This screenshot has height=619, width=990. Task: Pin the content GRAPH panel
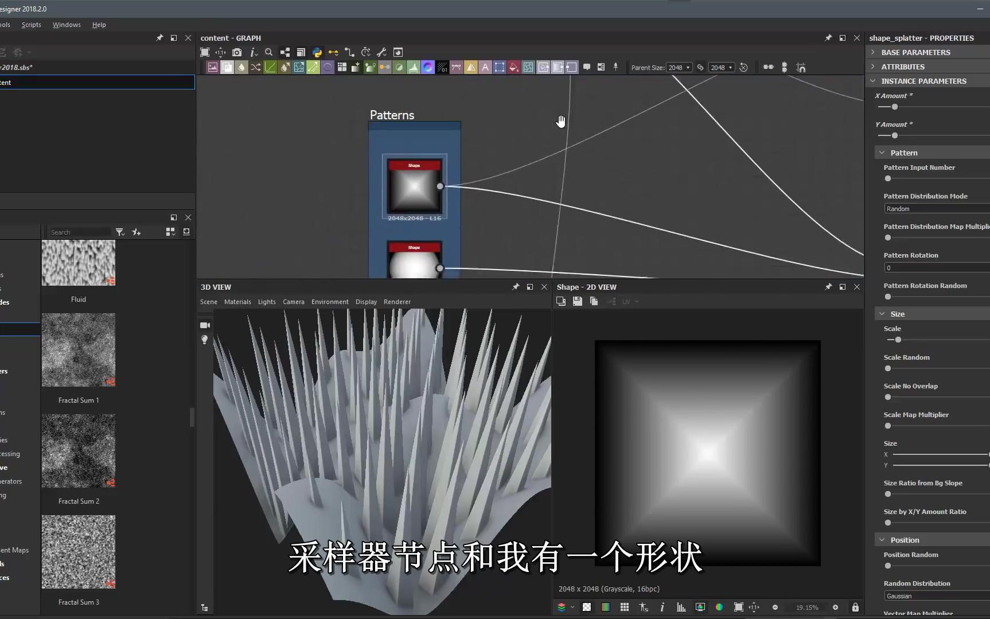click(x=828, y=38)
